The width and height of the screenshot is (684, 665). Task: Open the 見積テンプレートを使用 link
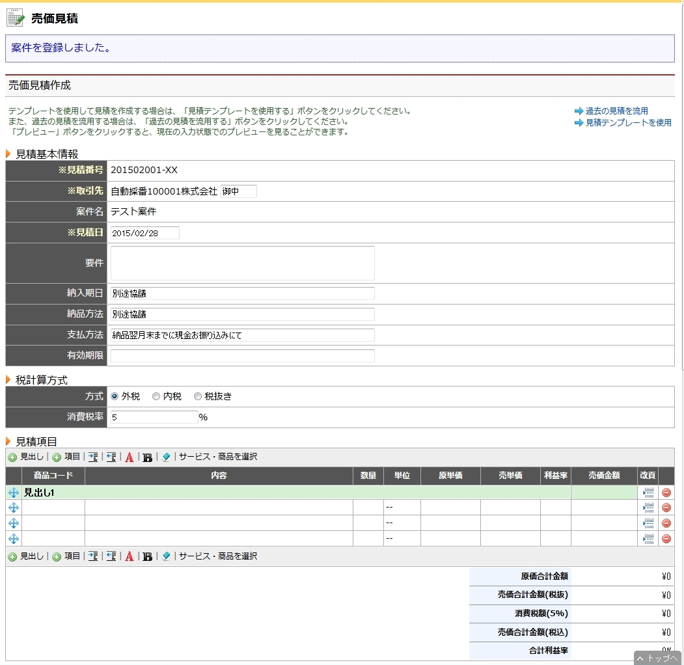click(628, 122)
